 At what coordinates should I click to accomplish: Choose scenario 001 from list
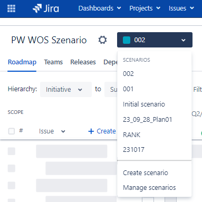point(155,89)
